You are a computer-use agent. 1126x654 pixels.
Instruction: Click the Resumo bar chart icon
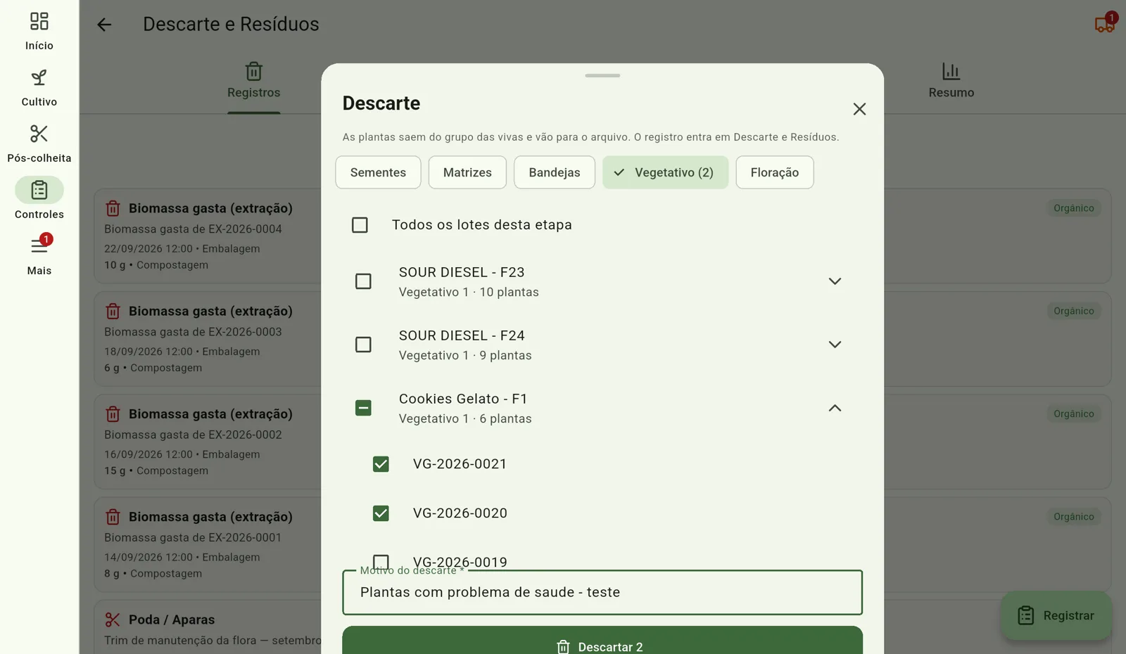click(951, 71)
